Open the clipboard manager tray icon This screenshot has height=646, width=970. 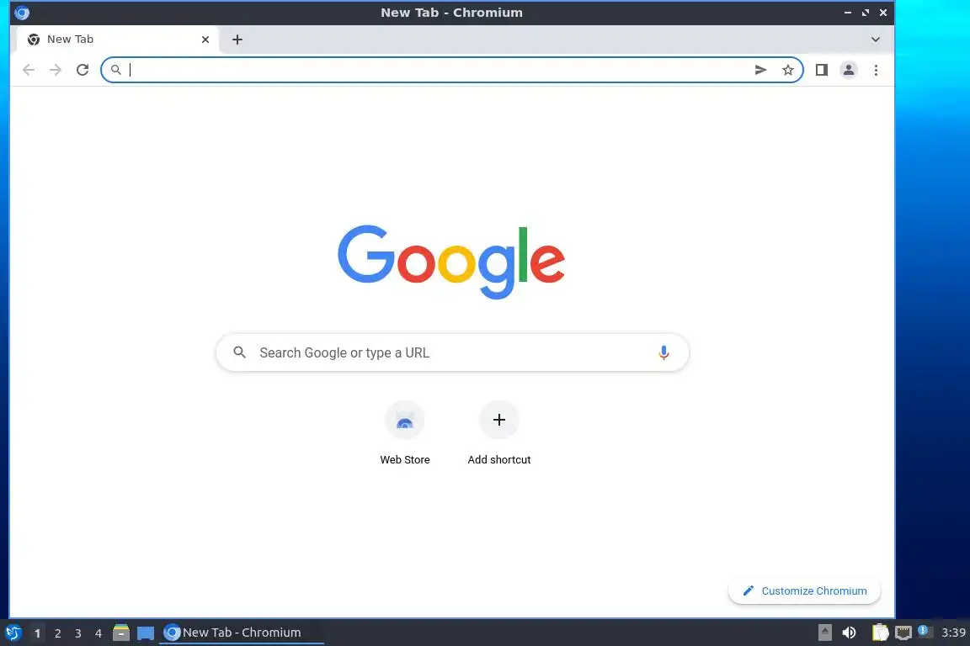tap(880, 633)
